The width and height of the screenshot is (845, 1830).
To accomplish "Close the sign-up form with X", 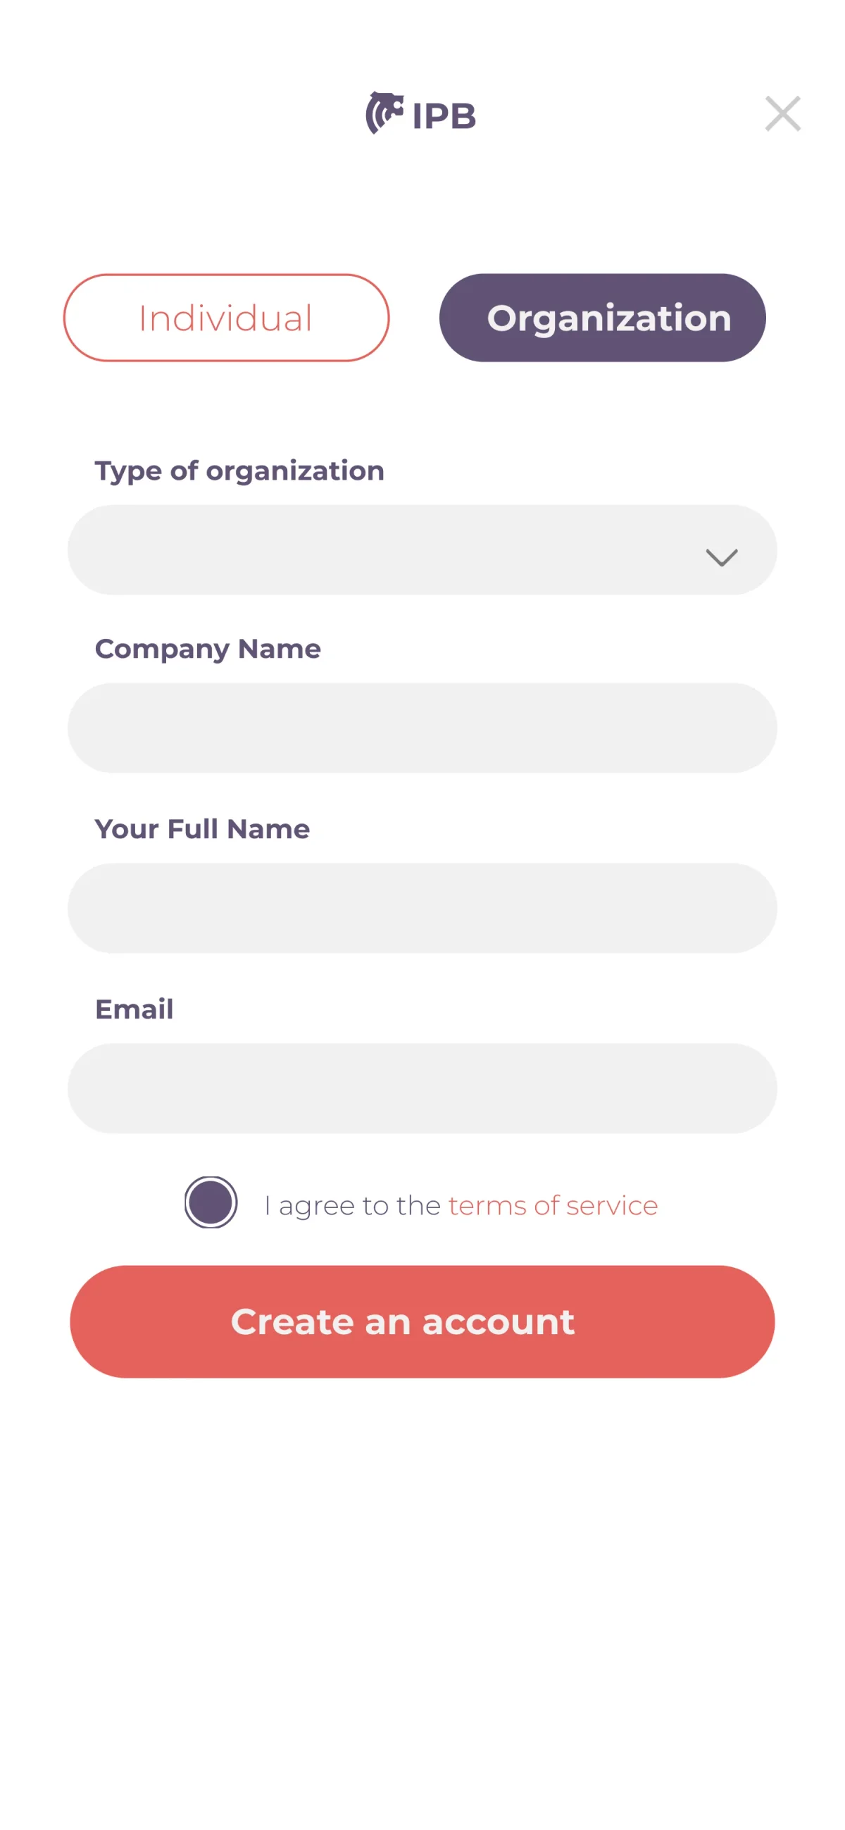I will click(782, 113).
